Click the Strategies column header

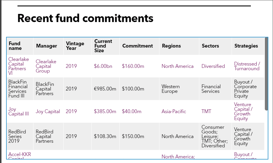248,46
